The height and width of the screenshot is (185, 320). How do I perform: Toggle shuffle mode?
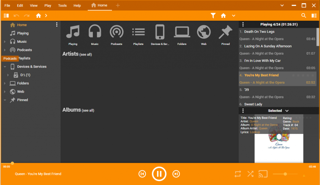tap(250, 174)
